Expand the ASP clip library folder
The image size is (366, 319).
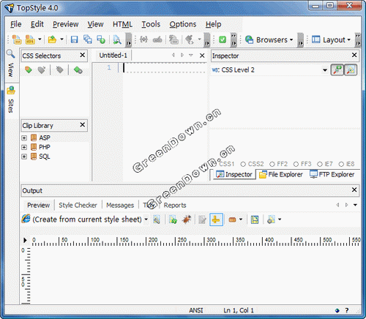(x=24, y=138)
